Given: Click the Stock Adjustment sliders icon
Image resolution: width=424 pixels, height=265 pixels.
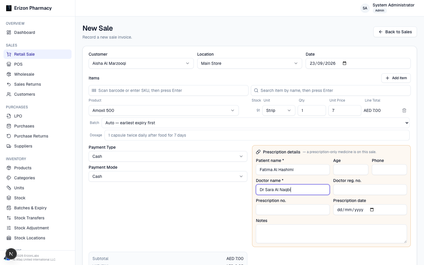Looking at the screenshot, I should [9, 228].
